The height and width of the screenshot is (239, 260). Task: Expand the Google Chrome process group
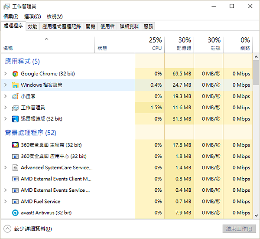(5, 74)
